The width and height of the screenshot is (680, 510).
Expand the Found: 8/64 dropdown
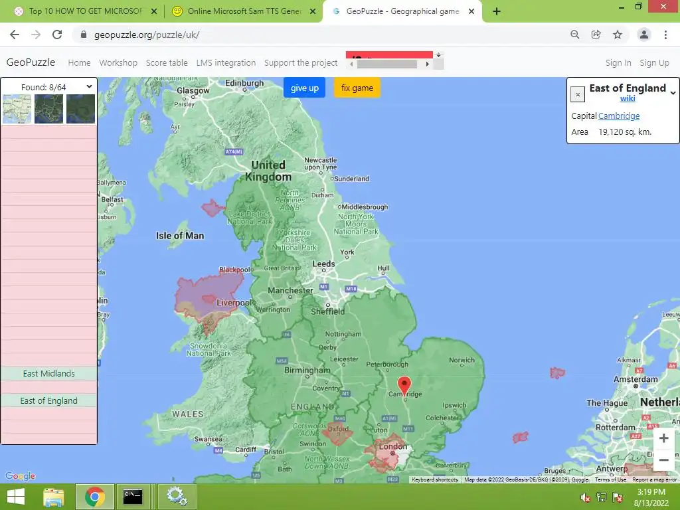pyautogui.click(x=89, y=86)
